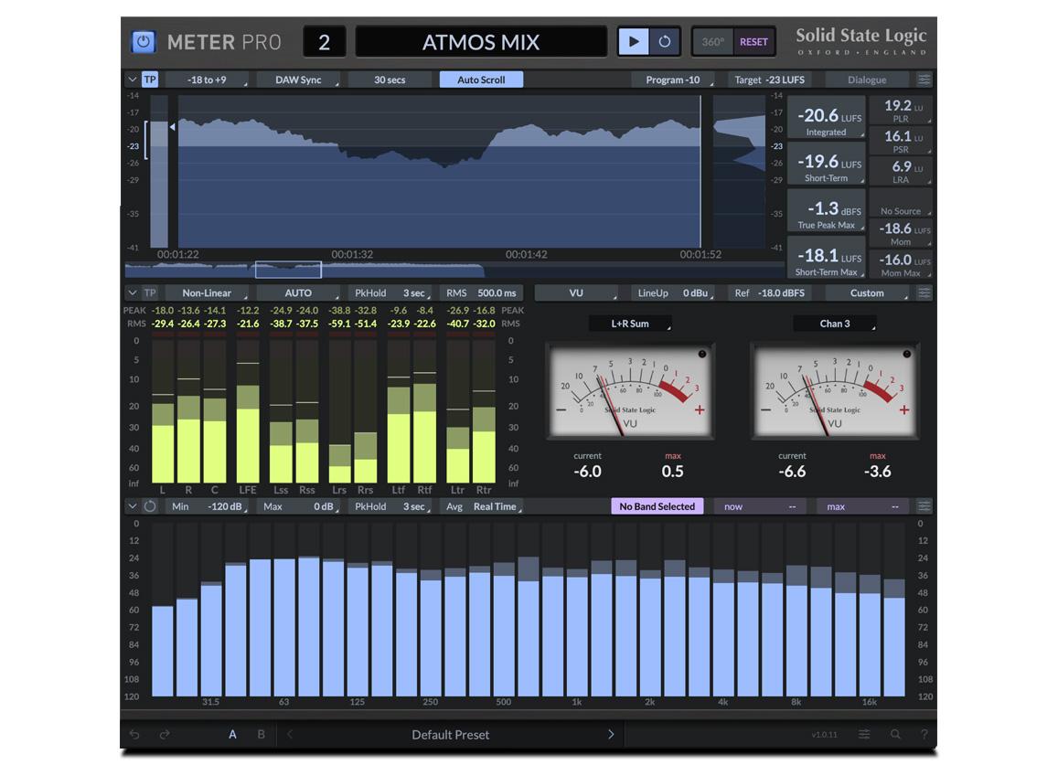
Task: Open the spectrum analyzer settings hamburger icon
Action: pyautogui.click(x=924, y=505)
